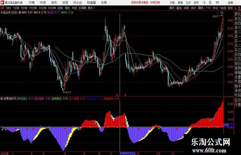
Task: Click the MA60: 5.34 indicator value
Action: 67,12
